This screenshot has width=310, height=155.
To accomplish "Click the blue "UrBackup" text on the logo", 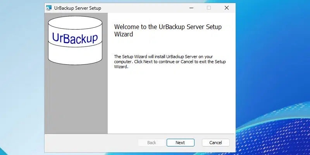I will [x=75, y=38].
